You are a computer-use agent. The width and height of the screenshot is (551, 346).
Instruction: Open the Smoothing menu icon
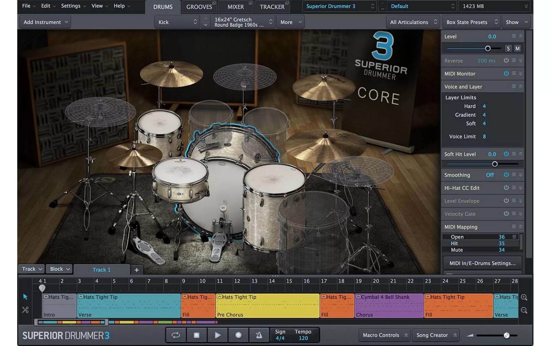[x=514, y=175]
